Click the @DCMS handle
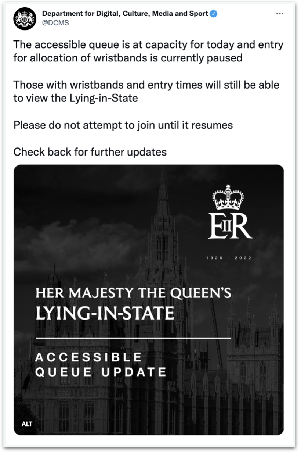301x453 pixels. click(55, 23)
